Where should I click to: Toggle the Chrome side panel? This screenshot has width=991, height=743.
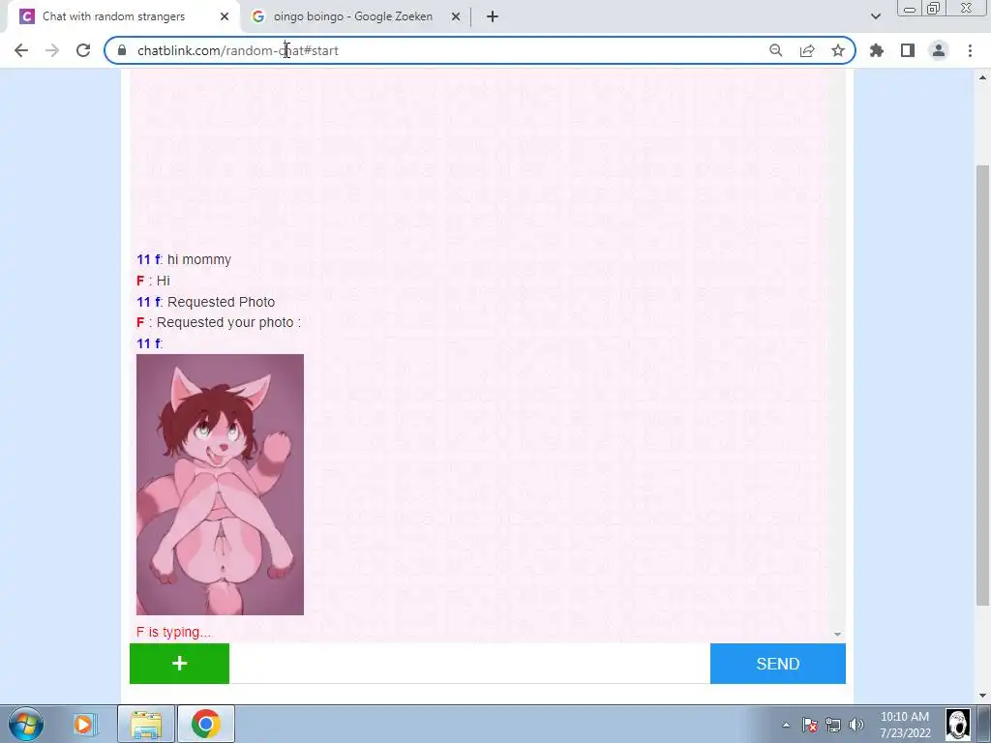908,50
